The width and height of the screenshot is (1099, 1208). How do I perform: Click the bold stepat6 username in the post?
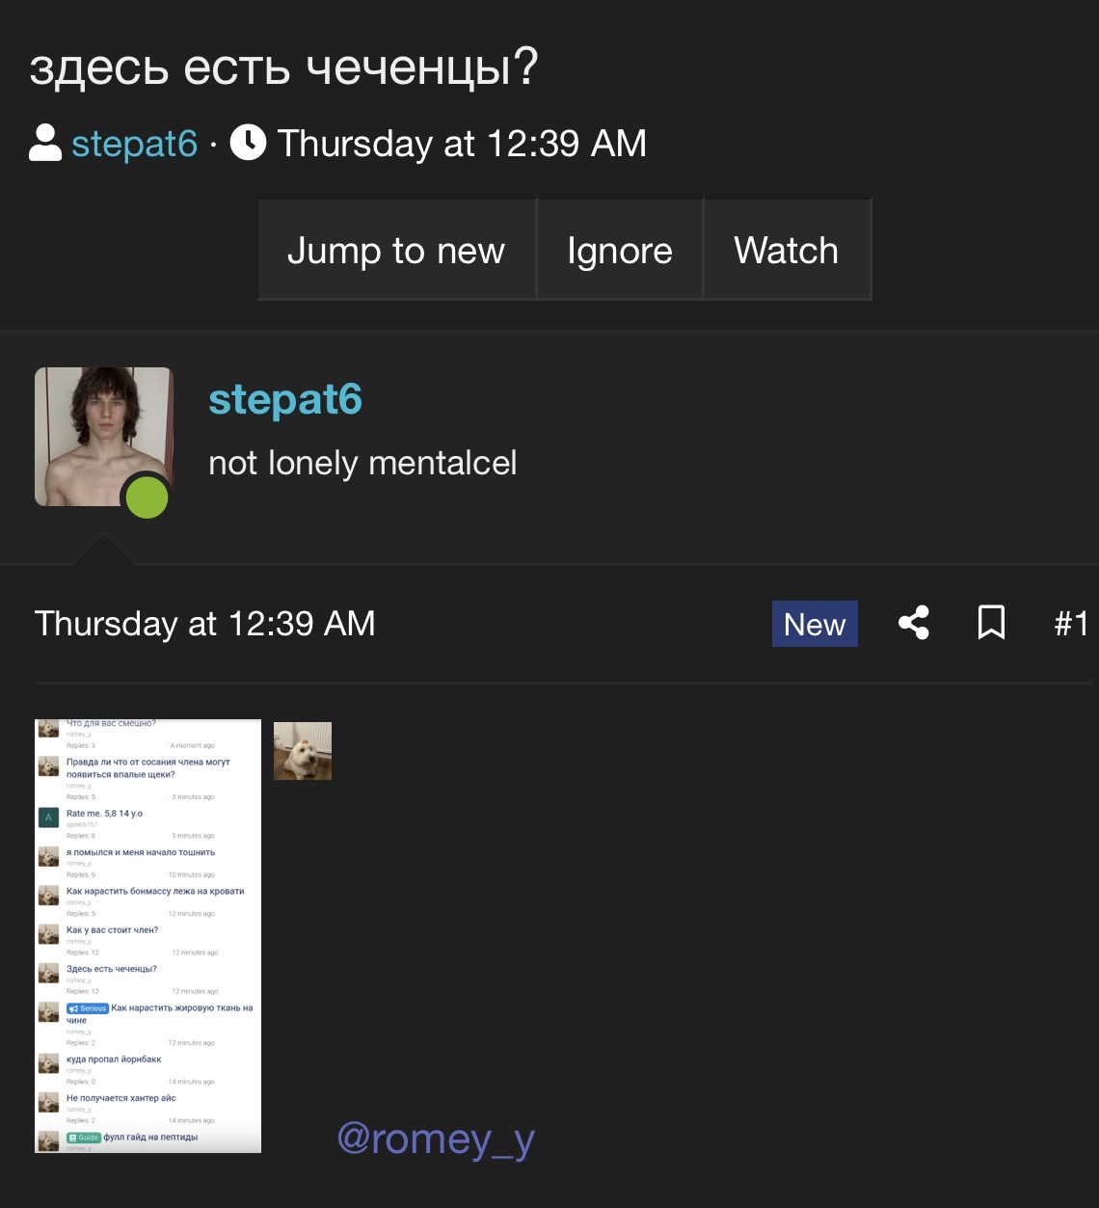point(285,400)
